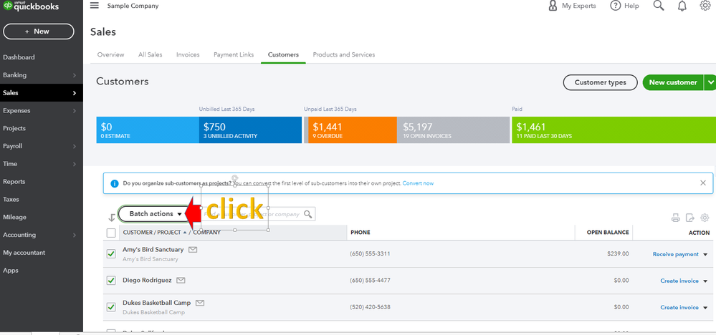Viewport: 716px width, 335px height.
Task: Open My Experts
Action: [572, 6]
